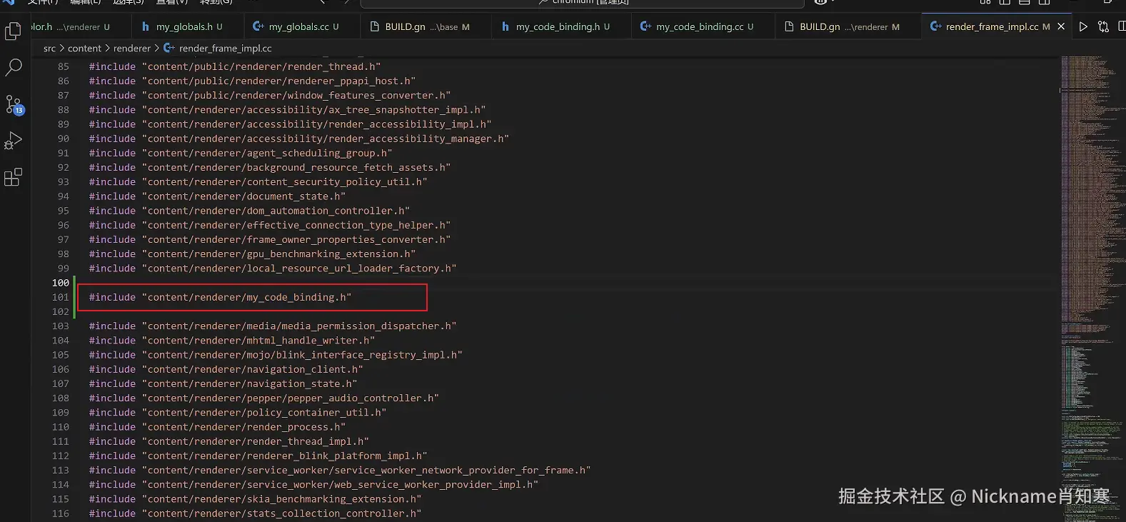The width and height of the screenshot is (1126, 522).
Task: Click the document_state.h include line
Action: click(217, 196)
